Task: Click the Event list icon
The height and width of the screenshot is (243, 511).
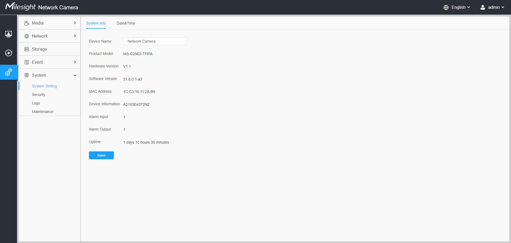Action: pyautogui.click(x=27, y=62)
